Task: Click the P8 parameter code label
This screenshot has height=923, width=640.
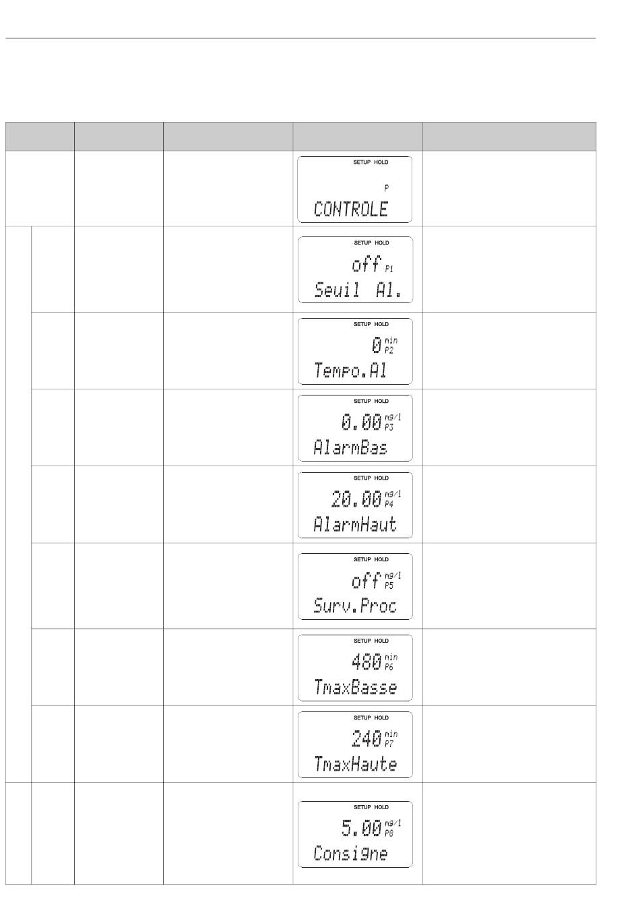Action: (x=389, y=833)
